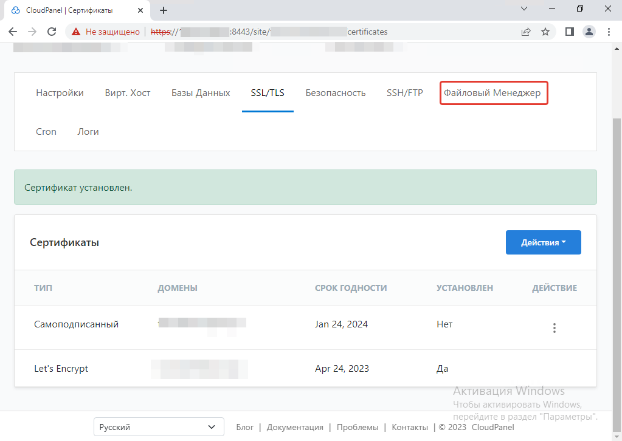This screenshot has width=622, height=441.
Task: Share this page via the share icon
Action: (525, 32)
